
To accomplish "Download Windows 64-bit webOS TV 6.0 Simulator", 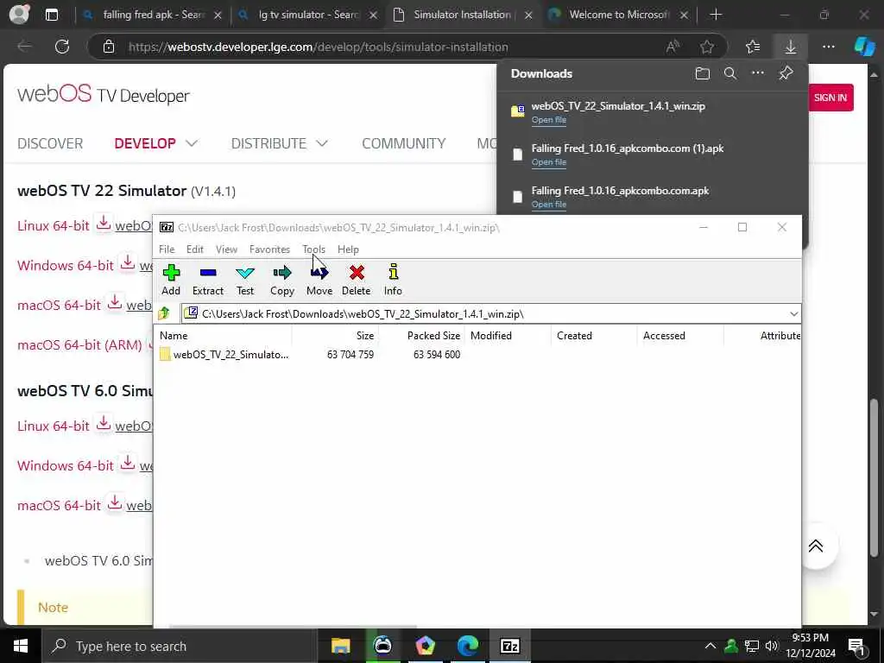I will point(128,464).
